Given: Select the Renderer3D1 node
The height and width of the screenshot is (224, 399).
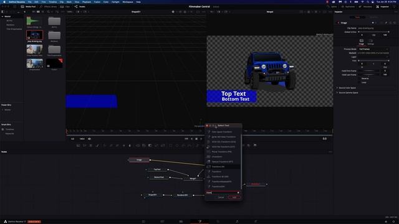Looking at the screenshot, I should click(183, 195).
